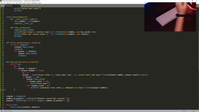Open the Help menu
Viewport: 199px width, 112px height.
(39, 3)
